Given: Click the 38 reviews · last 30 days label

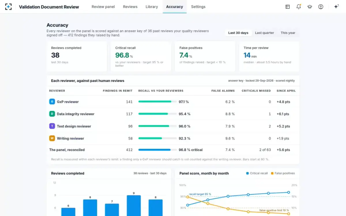Looking at the screenshot, I should (150, 173).
